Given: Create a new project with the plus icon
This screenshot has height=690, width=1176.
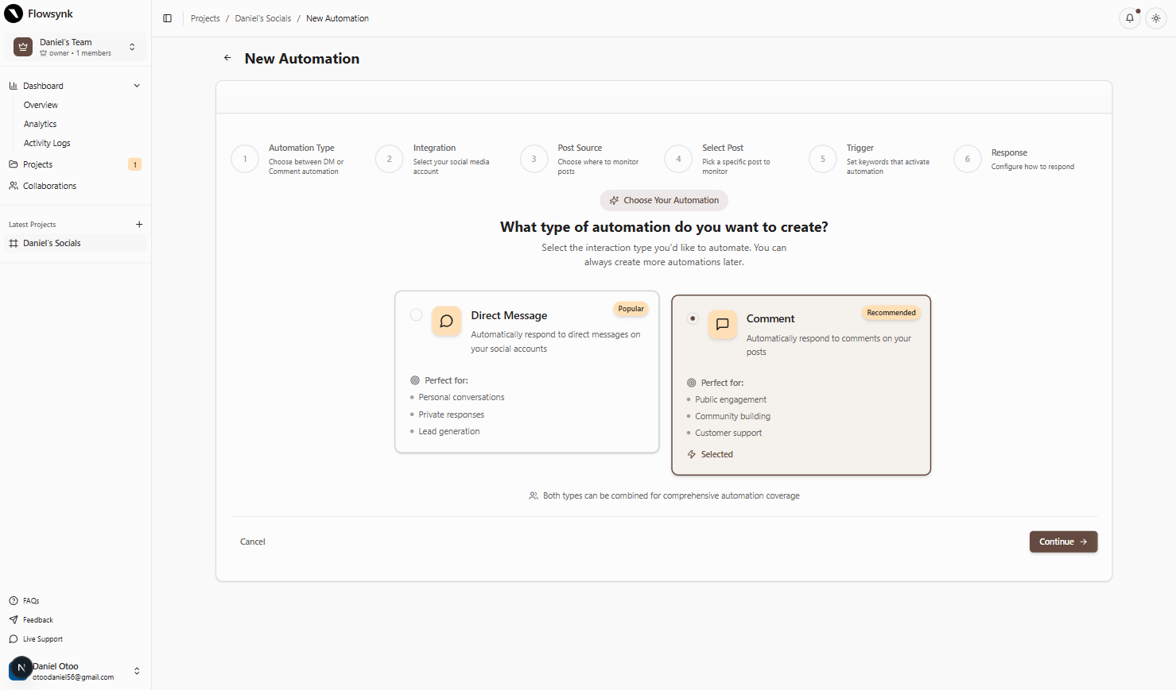Looking at the screenshot, I should click(139, 224).
